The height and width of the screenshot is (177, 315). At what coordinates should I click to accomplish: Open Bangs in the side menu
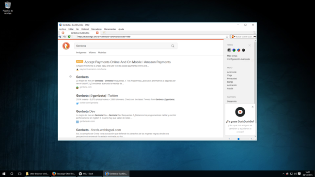(230, 82)
